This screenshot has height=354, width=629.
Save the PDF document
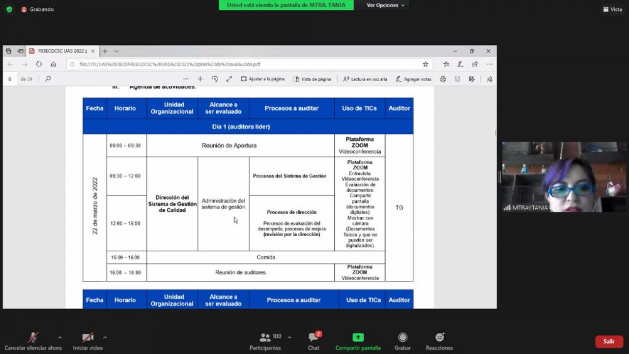457,79
